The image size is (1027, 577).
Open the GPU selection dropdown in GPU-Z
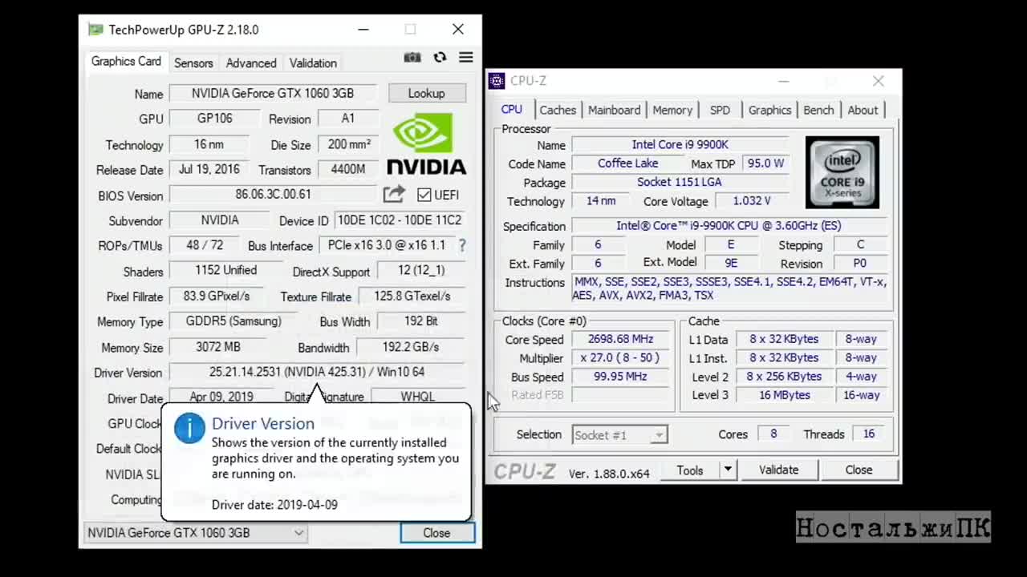pos(195,533)
